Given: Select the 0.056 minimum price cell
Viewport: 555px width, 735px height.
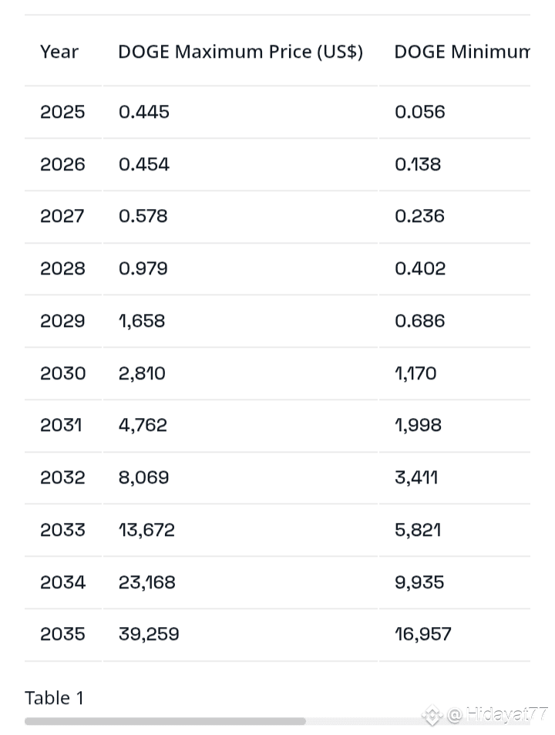Looking at the screenshot, I should 419,112.
